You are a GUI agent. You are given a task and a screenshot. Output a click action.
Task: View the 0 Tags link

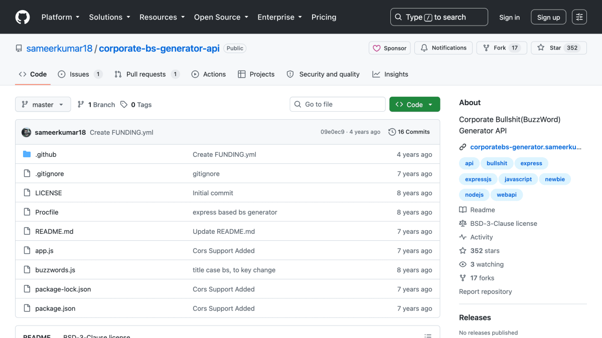coord(136,105)
